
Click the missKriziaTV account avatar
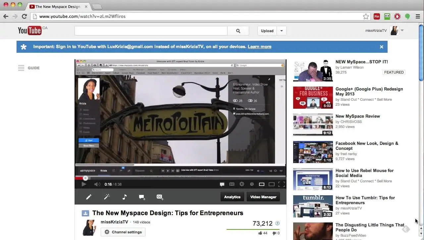[x=394, y=30]
